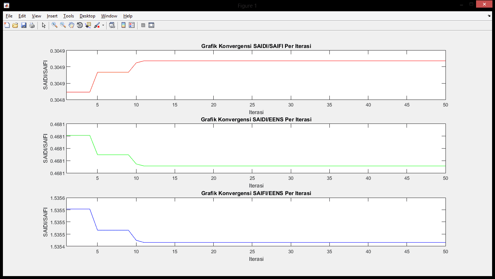The image size is (495, 279).
Task: Open the toolbar dock arrow at far right
Action: tap(489, 16)
